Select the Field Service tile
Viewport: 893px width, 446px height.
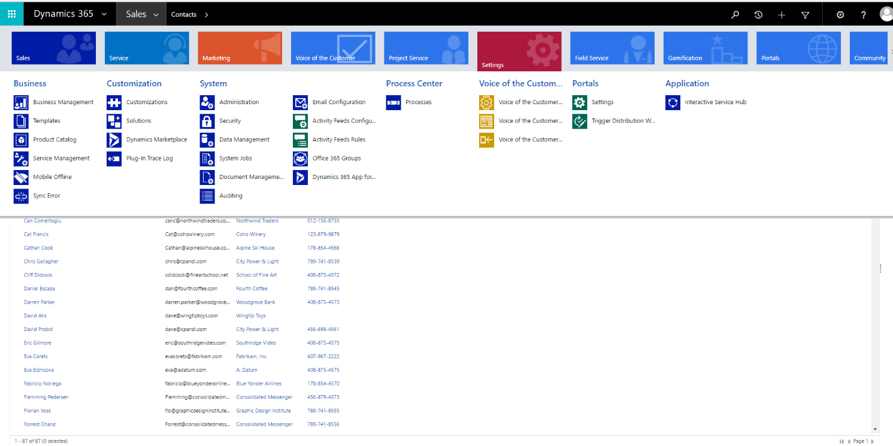(613, 48)
